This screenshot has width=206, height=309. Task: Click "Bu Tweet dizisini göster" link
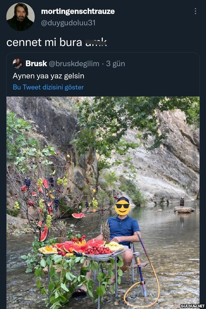click(x=48, y=87)
